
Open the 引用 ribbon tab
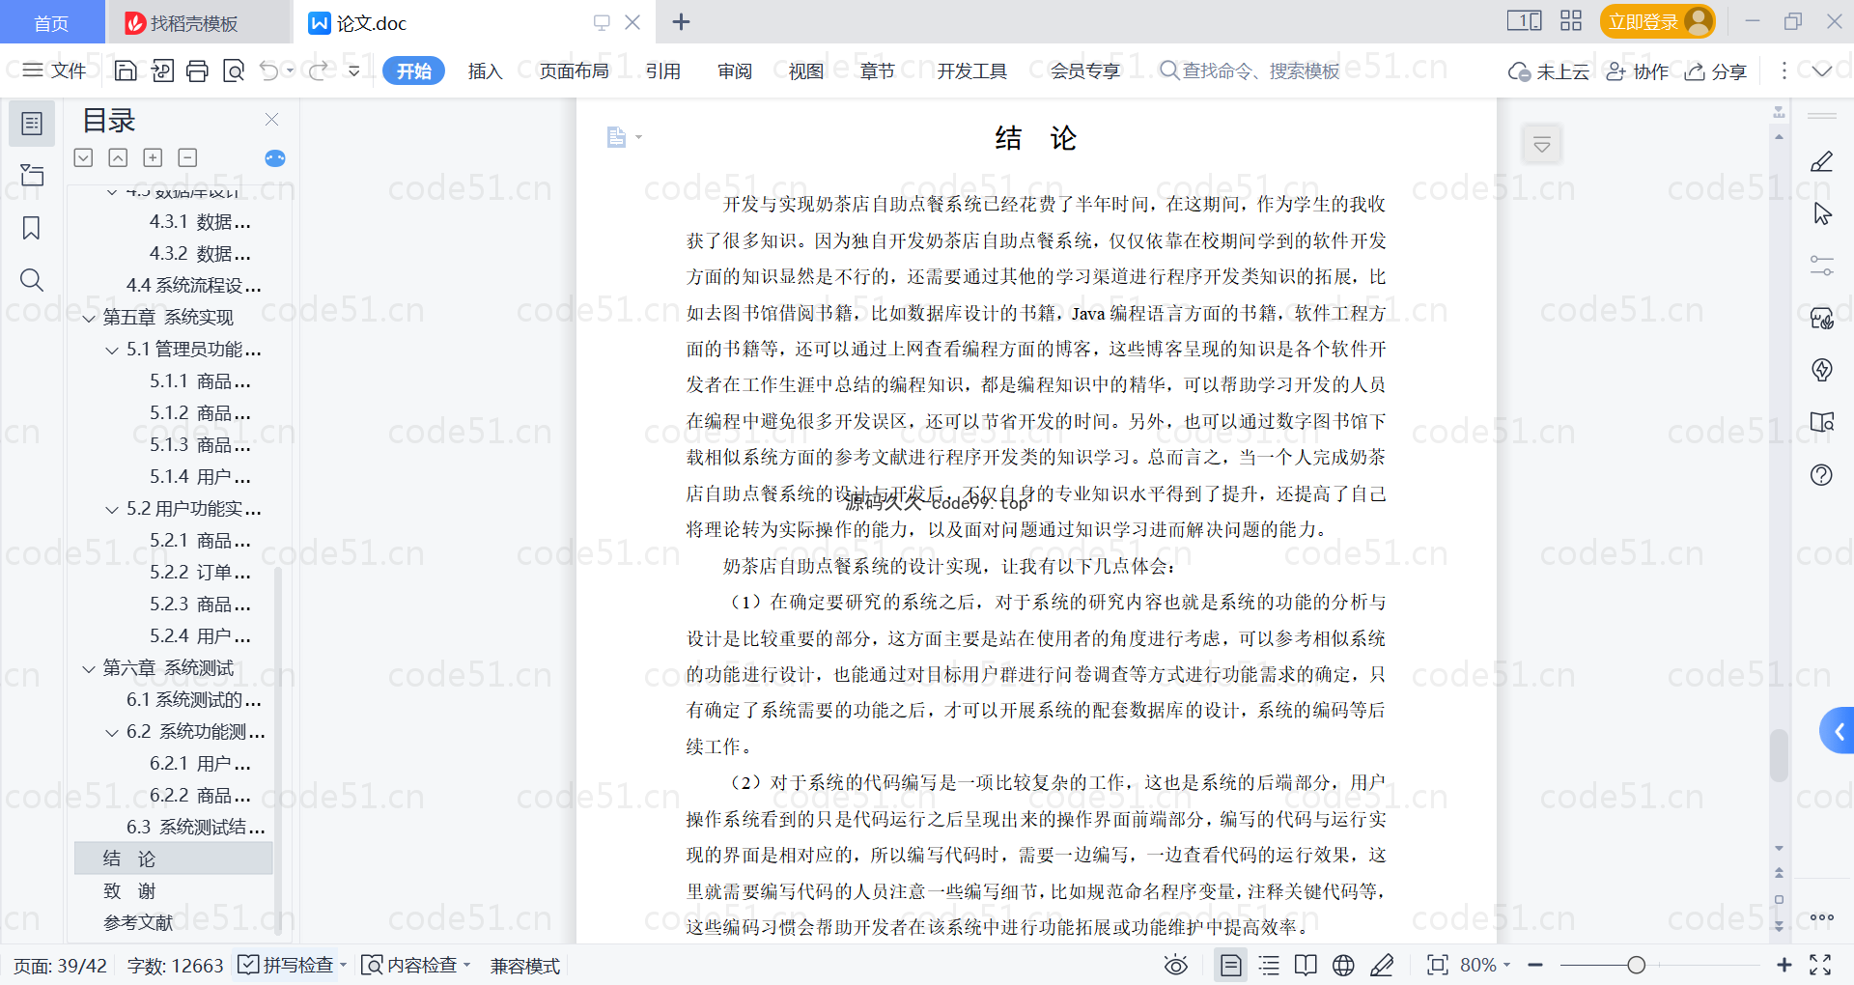663,70
